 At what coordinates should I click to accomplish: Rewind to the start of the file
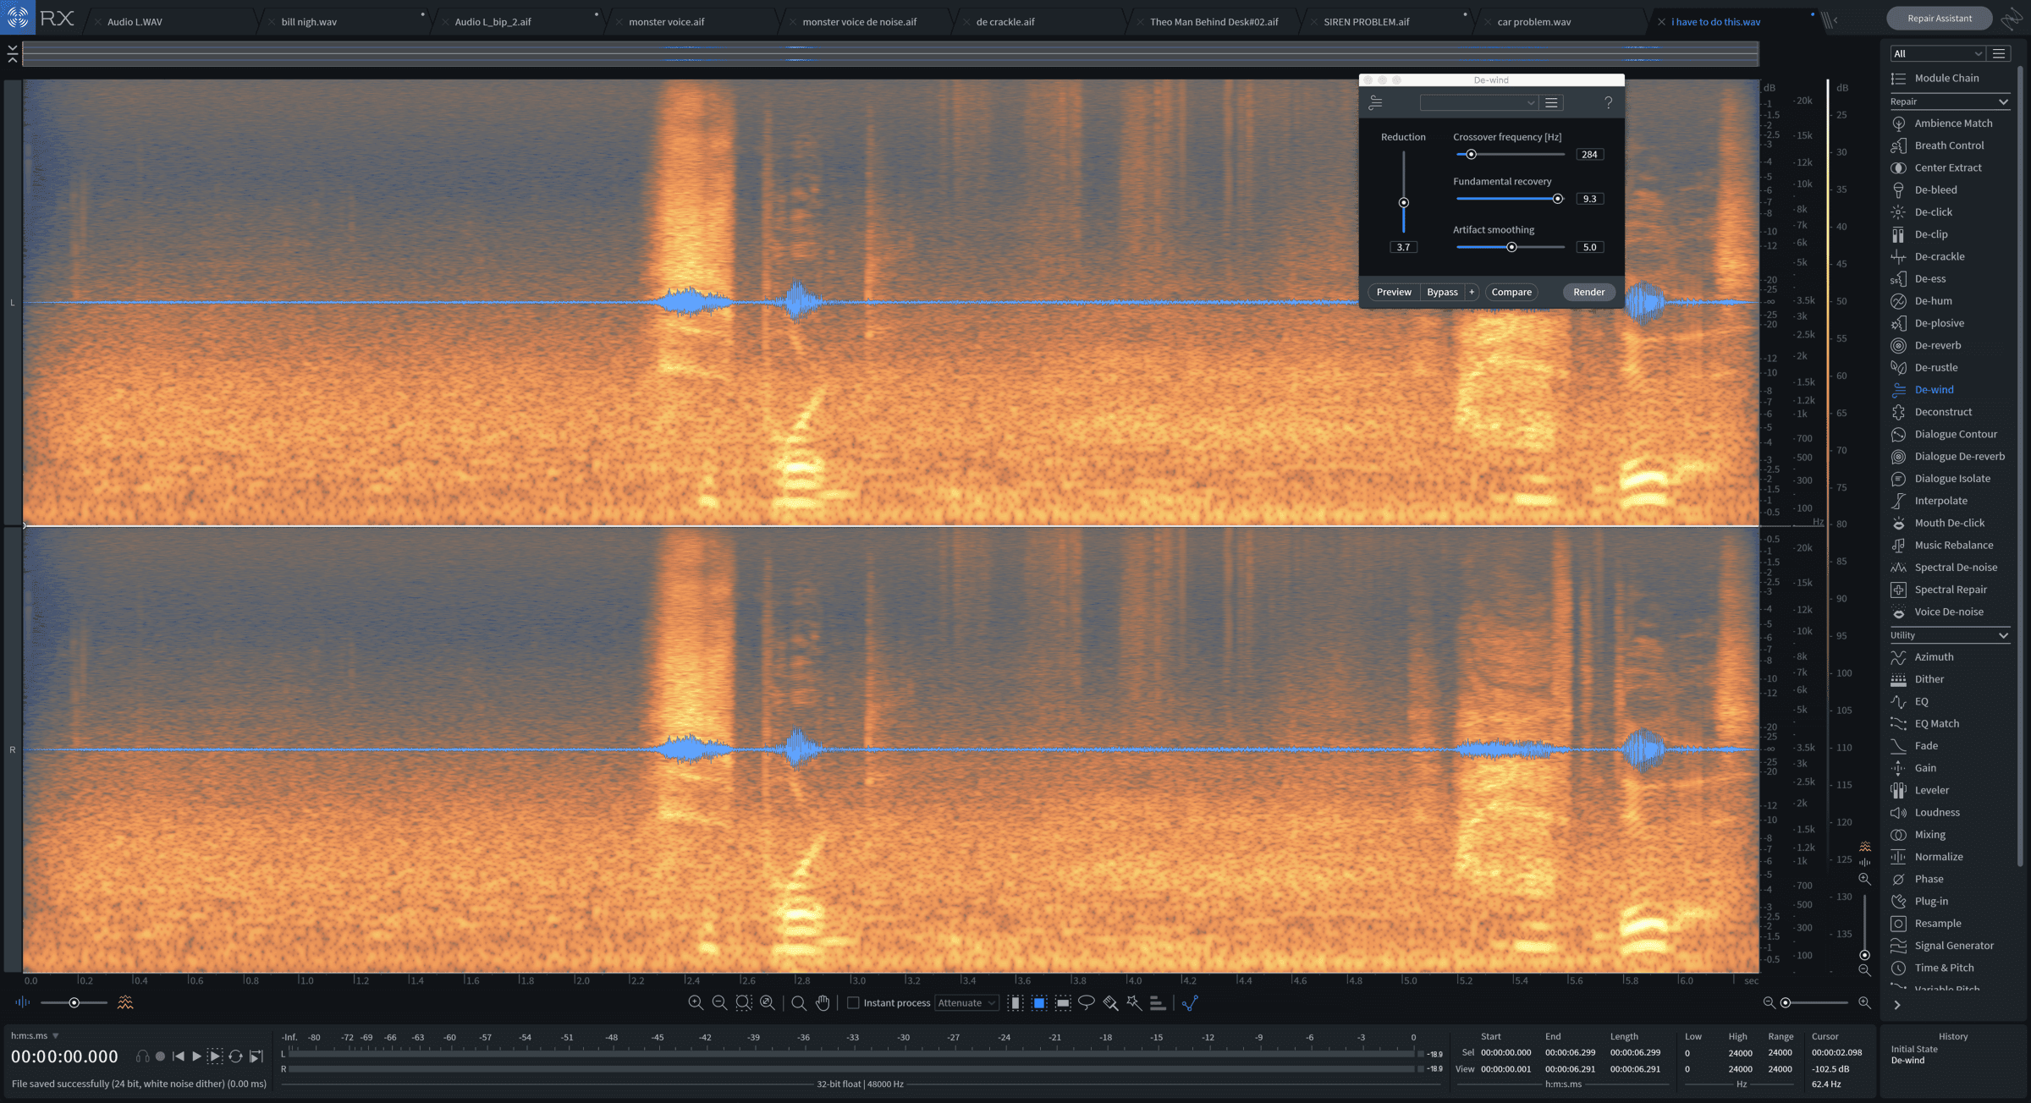click(178, 1056)
